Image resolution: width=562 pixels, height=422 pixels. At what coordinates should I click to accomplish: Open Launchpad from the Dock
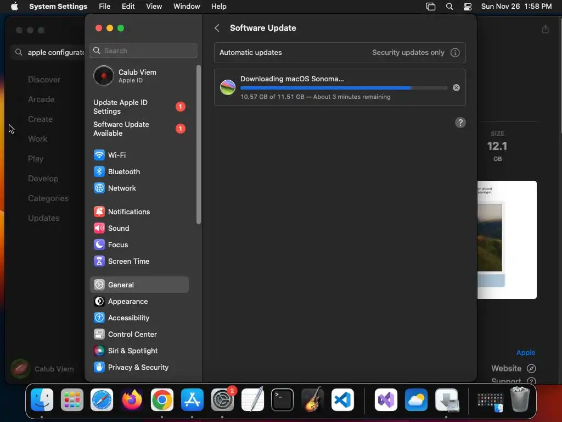pyautogui.click(x=72, y=400)
